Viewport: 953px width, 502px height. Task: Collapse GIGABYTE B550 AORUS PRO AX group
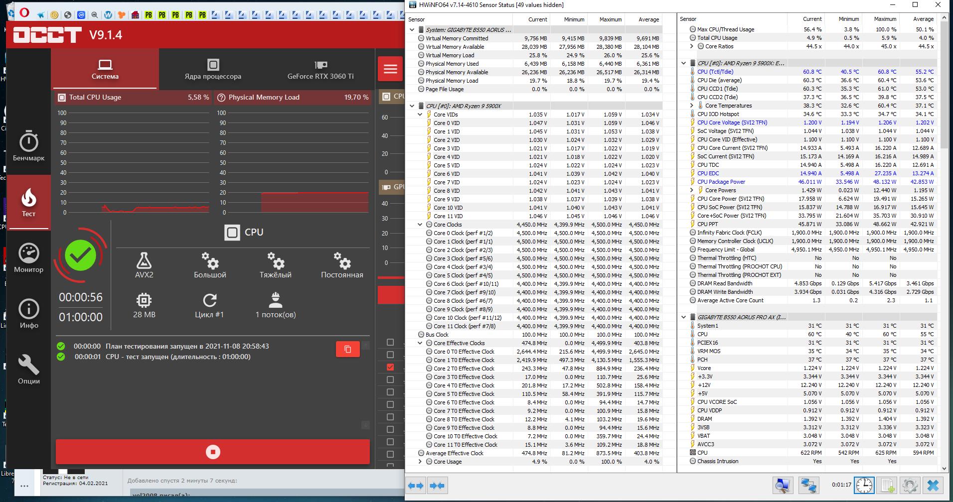click(x=683, y=317)
